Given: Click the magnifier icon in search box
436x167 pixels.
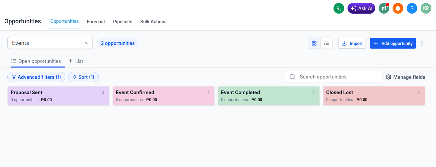Looking at the screenshot, I should click(292, 77).
